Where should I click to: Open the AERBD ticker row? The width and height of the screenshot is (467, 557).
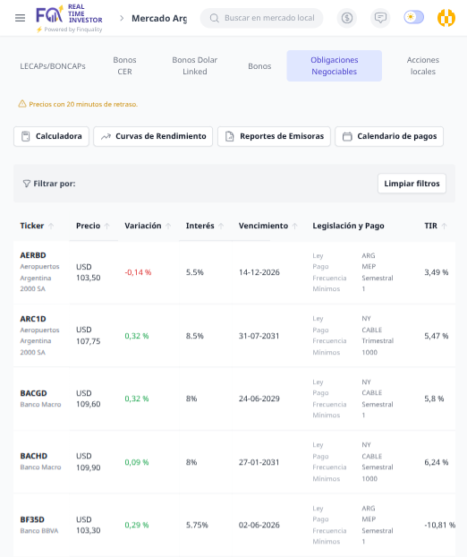[234, 272]
